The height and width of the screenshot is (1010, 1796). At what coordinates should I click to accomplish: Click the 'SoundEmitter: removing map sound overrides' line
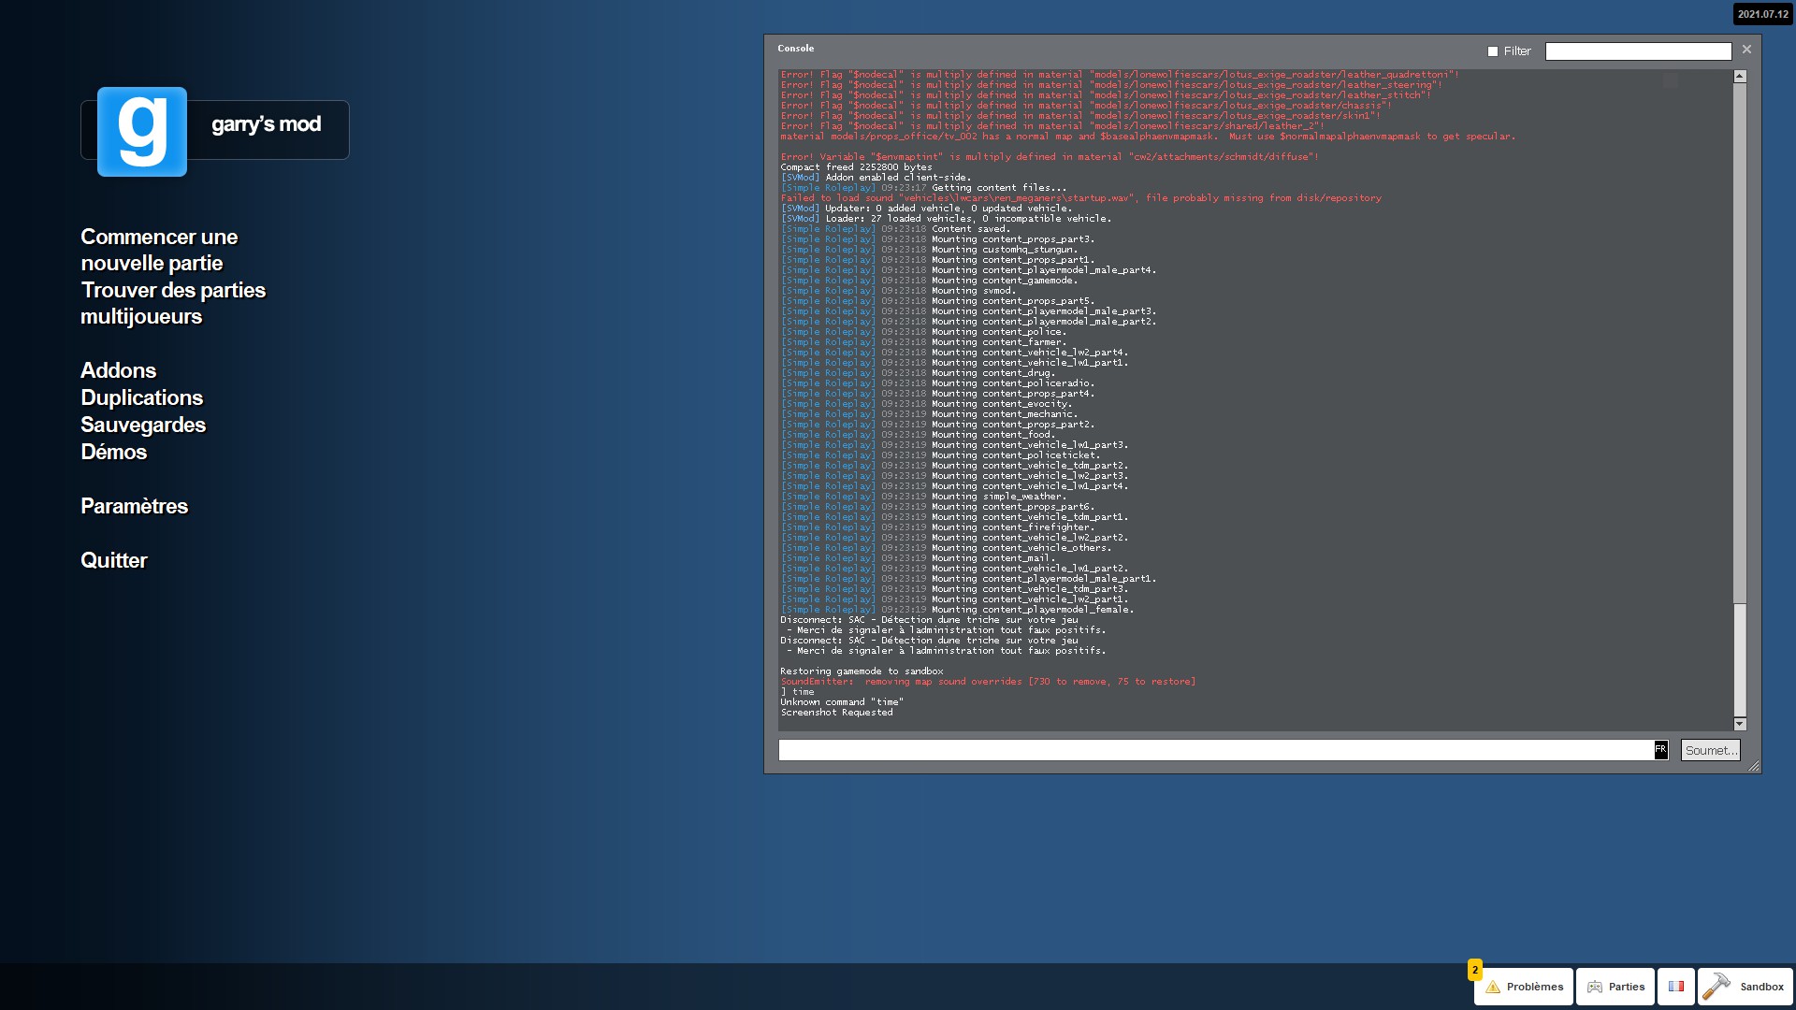point(988,682)
